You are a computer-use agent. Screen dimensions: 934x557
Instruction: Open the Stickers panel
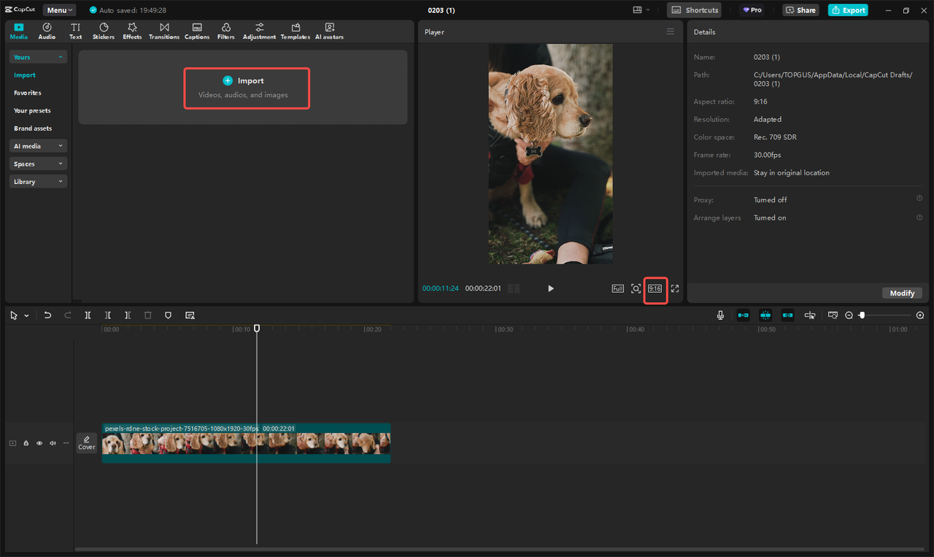[104, 31]
